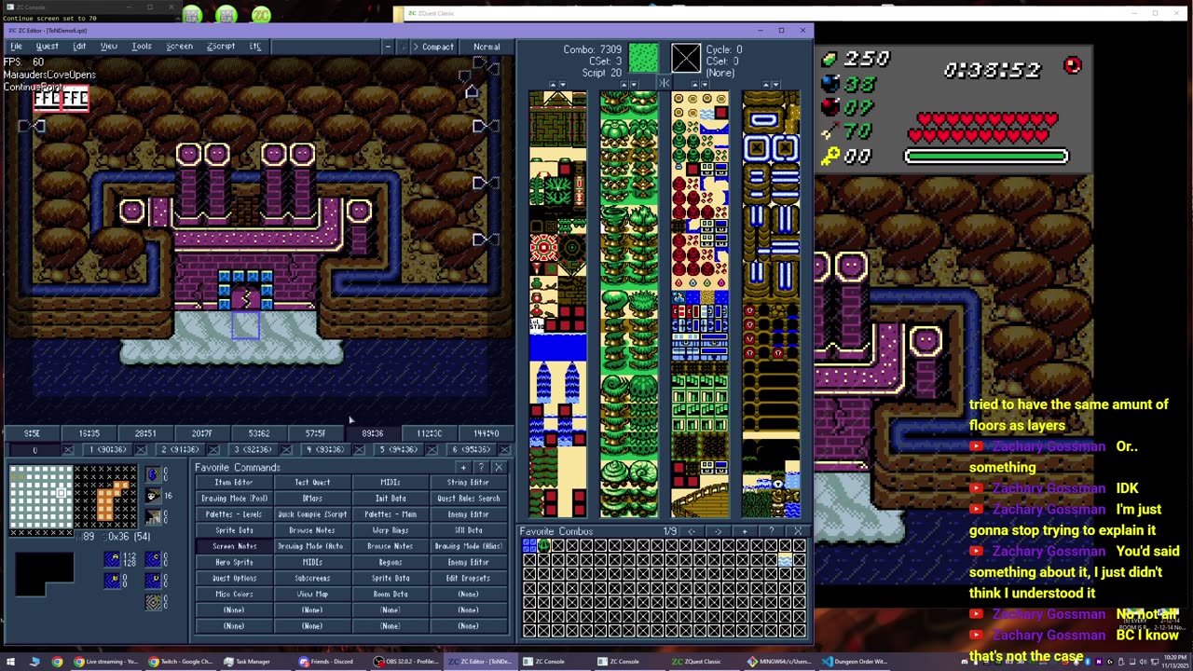
Task: Open Live streaming Chrome taskbar tab
Action: pyautogui.click(x=105, y=662)
